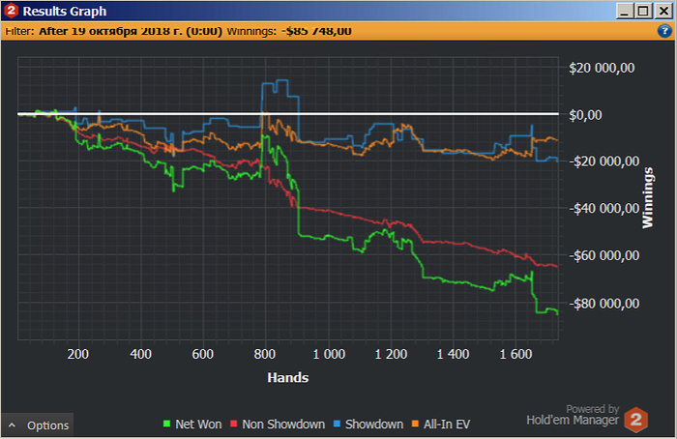
Task: Click the white $0,00 baseline on graph
Action: [288, 114]
